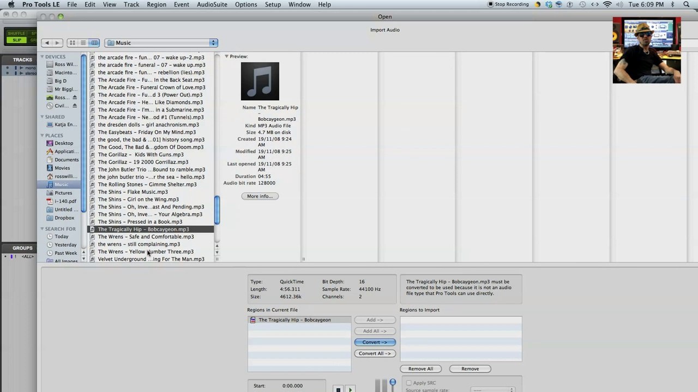Collapse the SHARED sidebar section
The image size is (698, 392).
[x=42, y=117]
